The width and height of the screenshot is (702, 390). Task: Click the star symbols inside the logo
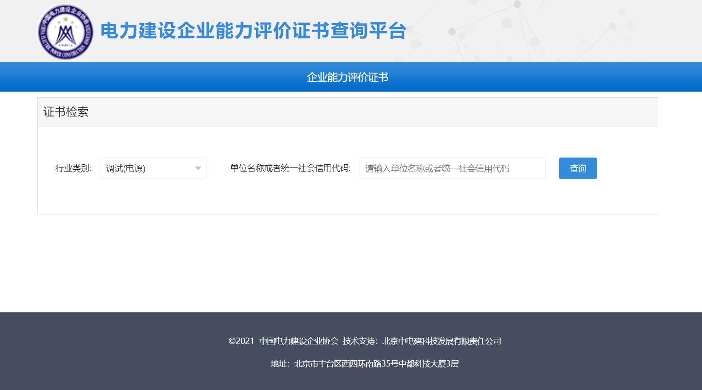pos(66,19)
